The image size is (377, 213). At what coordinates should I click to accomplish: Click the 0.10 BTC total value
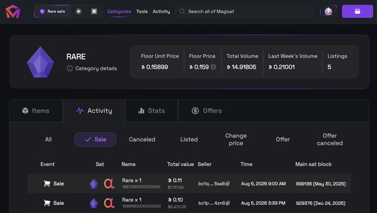176,200
